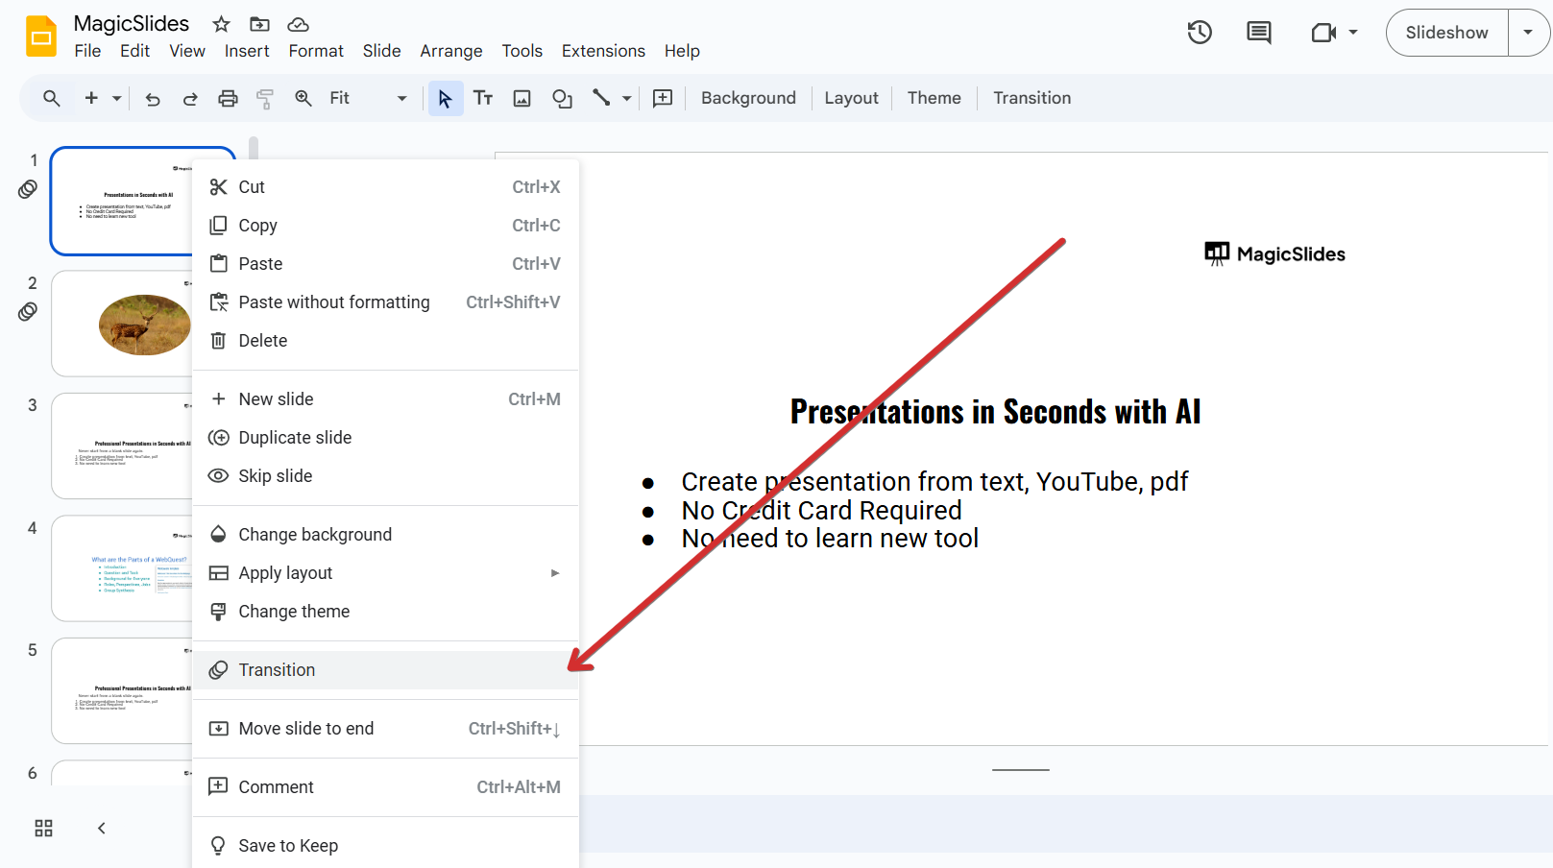Select the Paint format tool
Image resolution: width=1553 pixels, height=868 pixels.
(265, 98)
